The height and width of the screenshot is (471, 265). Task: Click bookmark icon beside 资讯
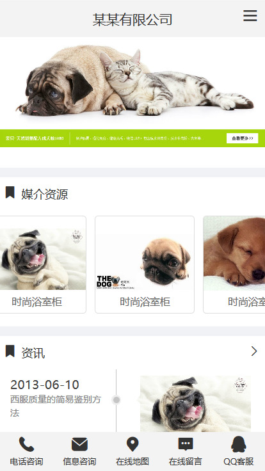click(x=10, y=351)
